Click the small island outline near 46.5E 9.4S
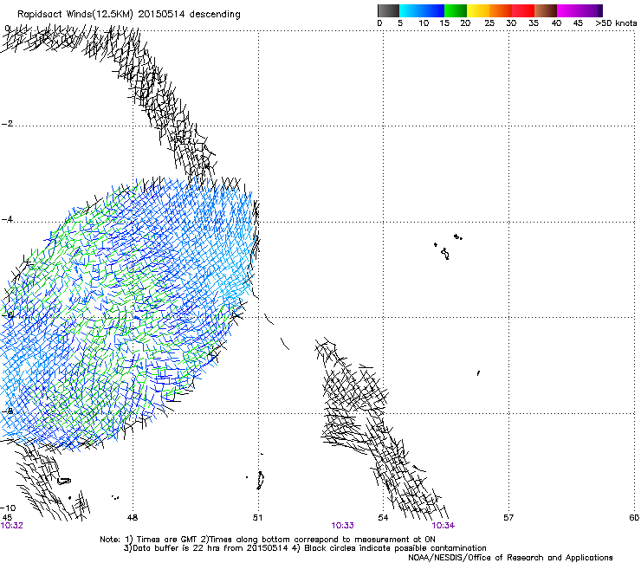This screenshot has width=641, height=563. click(x=64, y=481)
